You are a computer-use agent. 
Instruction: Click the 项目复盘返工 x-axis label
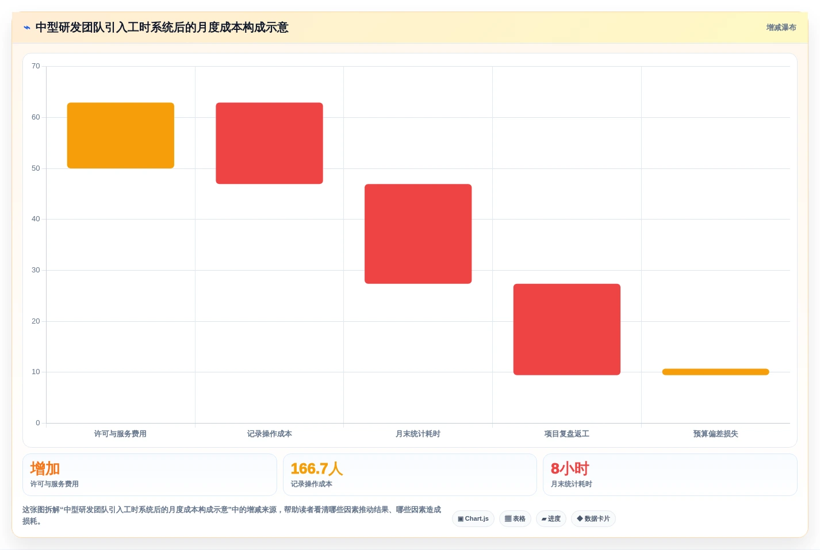click(567, 434)
